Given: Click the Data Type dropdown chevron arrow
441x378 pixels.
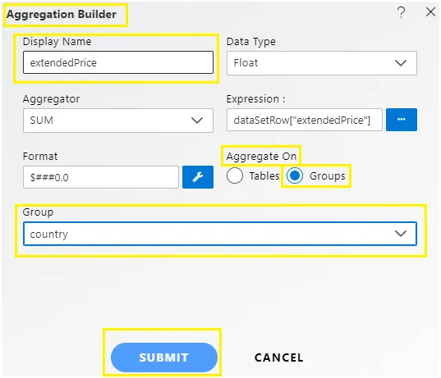Looking at the screenshot, I should click(401, 63).
